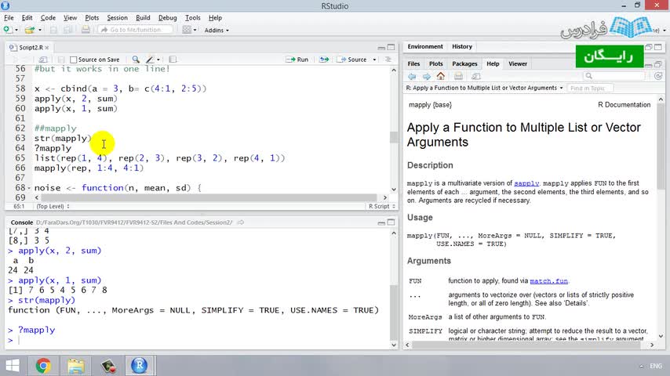The height and width of the screenshot is (376, 670).
Task: Toggle the Source on Save checkbox
Action: coord(74,60)
